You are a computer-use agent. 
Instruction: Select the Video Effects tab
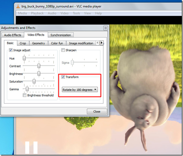point(36,35)
